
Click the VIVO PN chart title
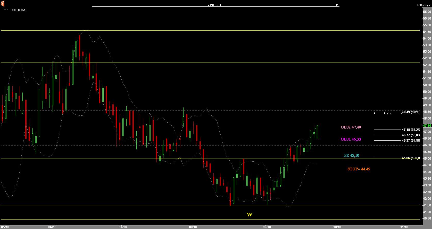pyautogui.click(x=214, y=5)
